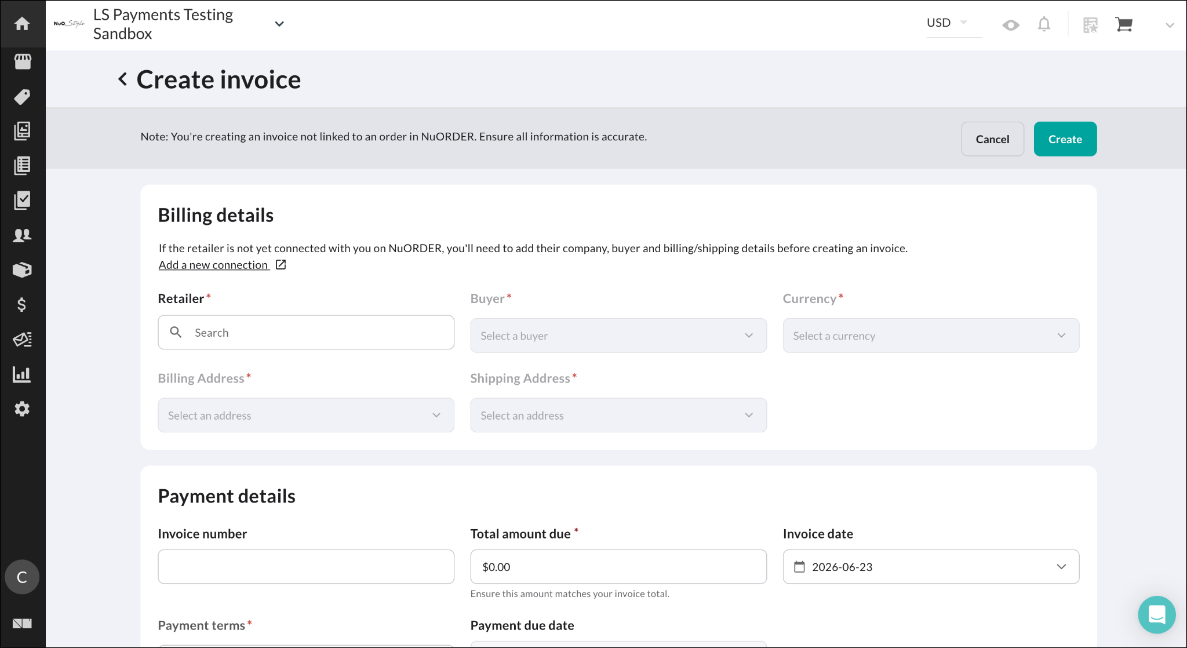
Task: Open the email campaigns icon in sidebar
Action: click(22, 340)
